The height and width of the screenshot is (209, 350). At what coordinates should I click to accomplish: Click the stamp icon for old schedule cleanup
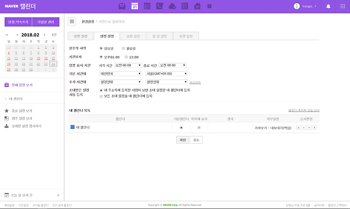pos(7,126)
